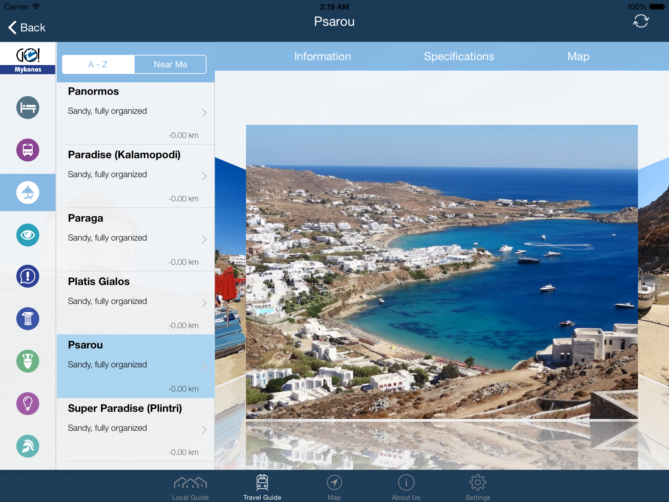The height and width of the screenshot is (502, 669).
Task: Select the Panormos beach entry
Action: pyautogui.click(x=136, y=113)
